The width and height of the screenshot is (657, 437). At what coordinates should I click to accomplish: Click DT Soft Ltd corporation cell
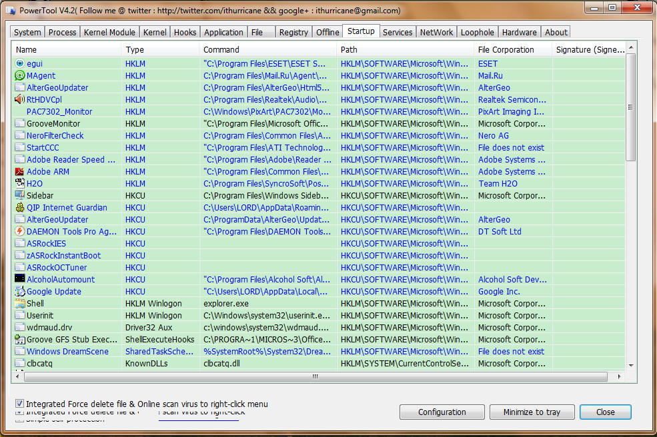tap(500, 231)
